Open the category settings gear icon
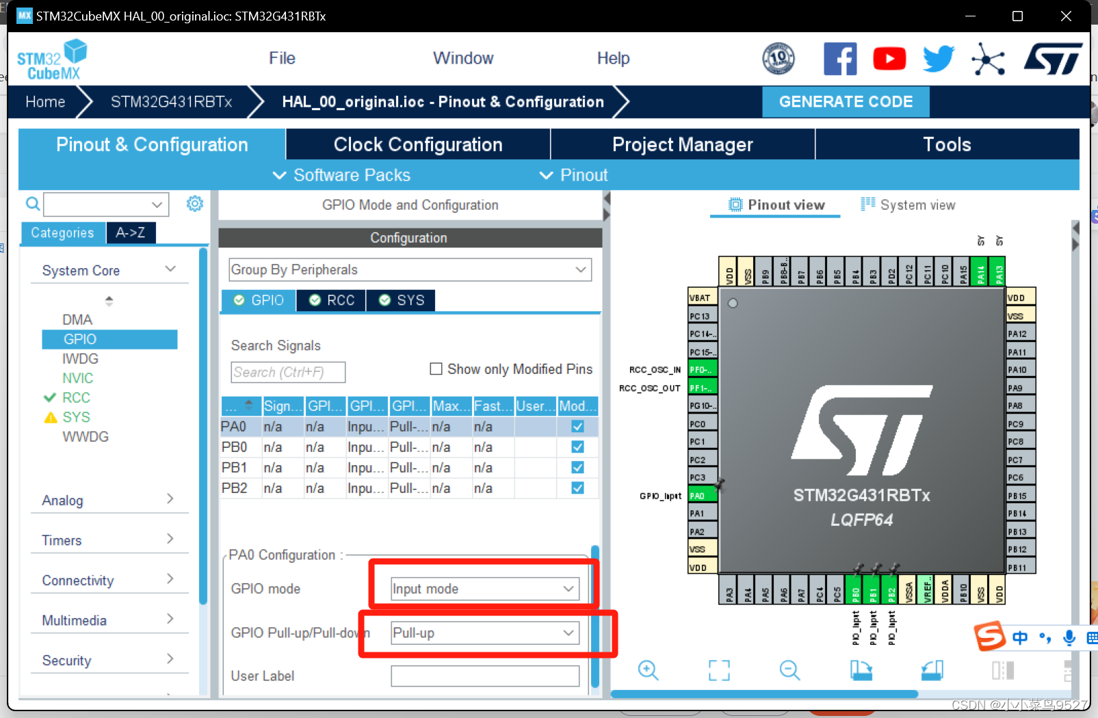 click(x=195, y=204)
